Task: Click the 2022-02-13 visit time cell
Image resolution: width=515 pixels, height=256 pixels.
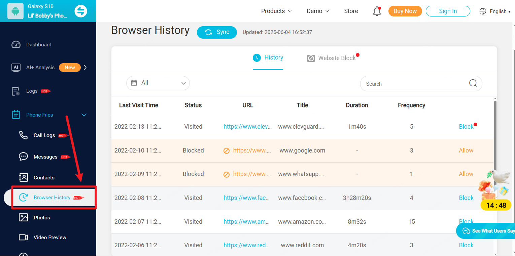Action: tap(138, 127)
